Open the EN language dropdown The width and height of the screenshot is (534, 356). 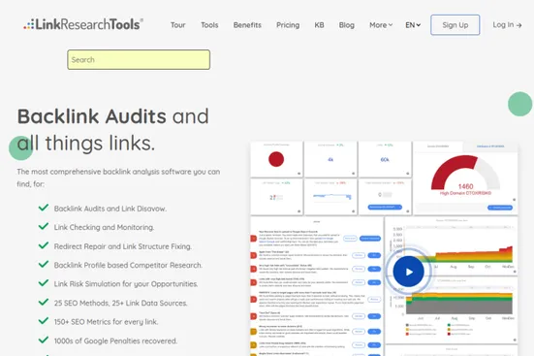(413, 25)
